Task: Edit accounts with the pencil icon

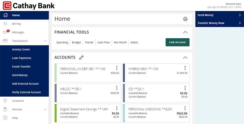Action: [81, 57]
